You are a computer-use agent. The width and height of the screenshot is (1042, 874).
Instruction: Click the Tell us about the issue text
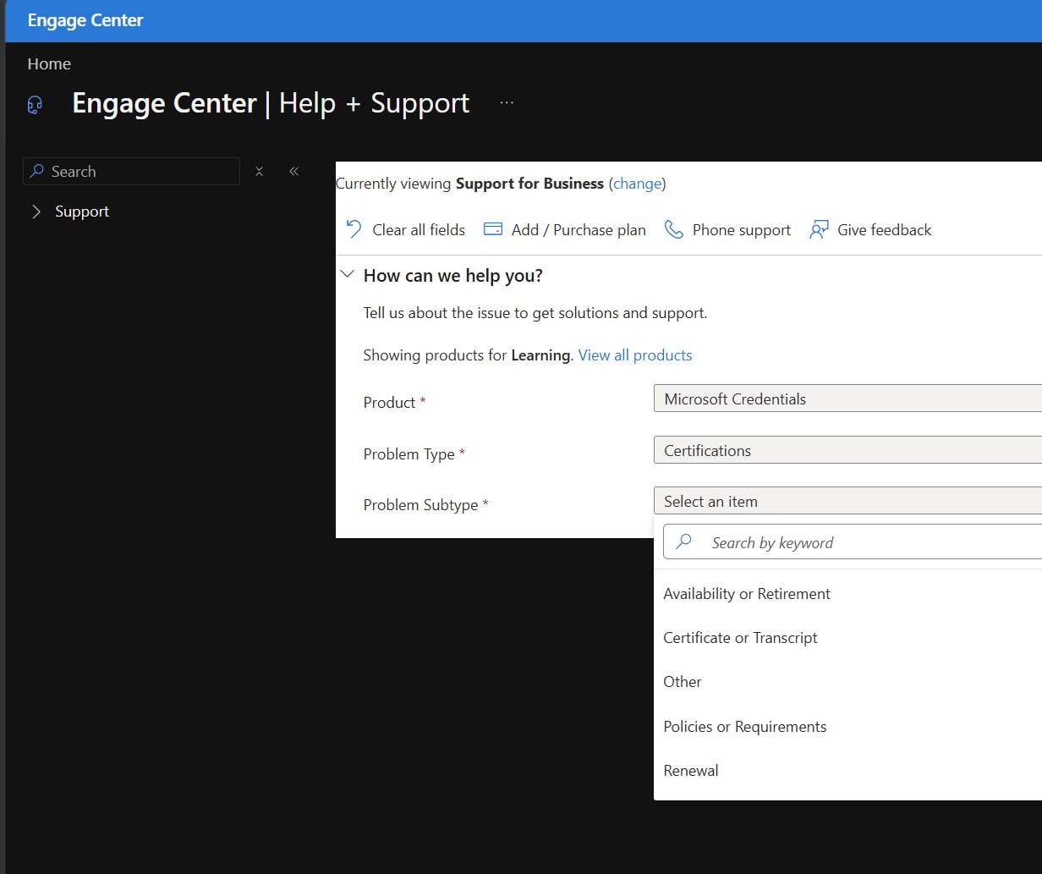pos(535,313)
